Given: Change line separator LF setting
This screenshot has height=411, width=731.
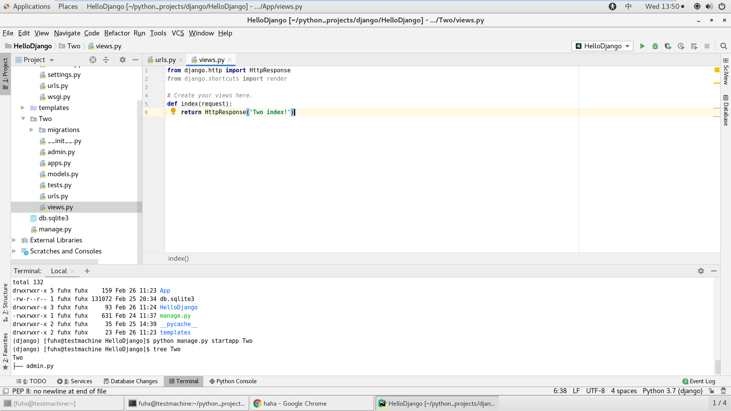Looking at the screenshot, I should pos(576,391).
